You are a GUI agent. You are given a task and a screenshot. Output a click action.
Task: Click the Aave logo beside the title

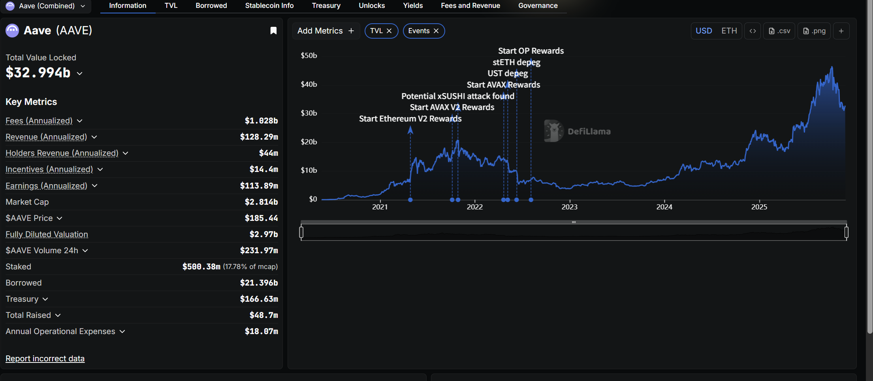pos(12,30)
